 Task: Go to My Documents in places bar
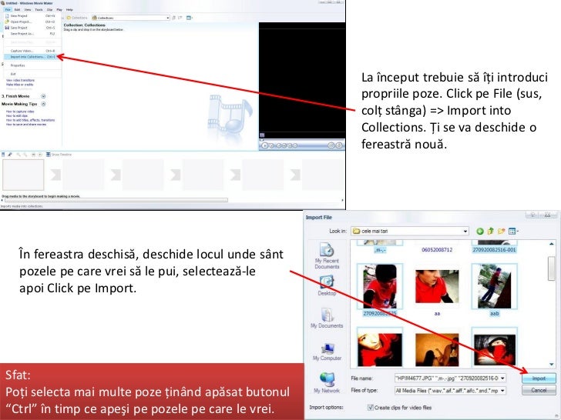(327, 318)
